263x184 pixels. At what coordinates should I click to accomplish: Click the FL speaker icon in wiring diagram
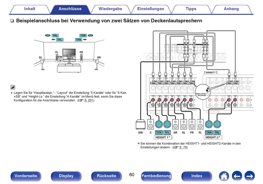(x=200, y=124)
